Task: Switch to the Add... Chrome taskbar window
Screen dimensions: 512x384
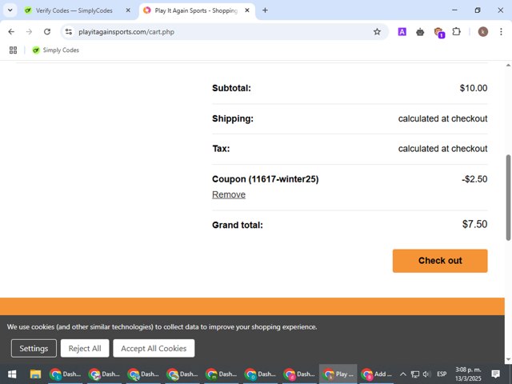Action: coord(377,374)
